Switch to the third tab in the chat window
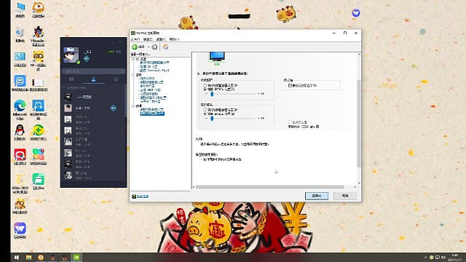Screen dimensions: 466x262 pos(116,79)
